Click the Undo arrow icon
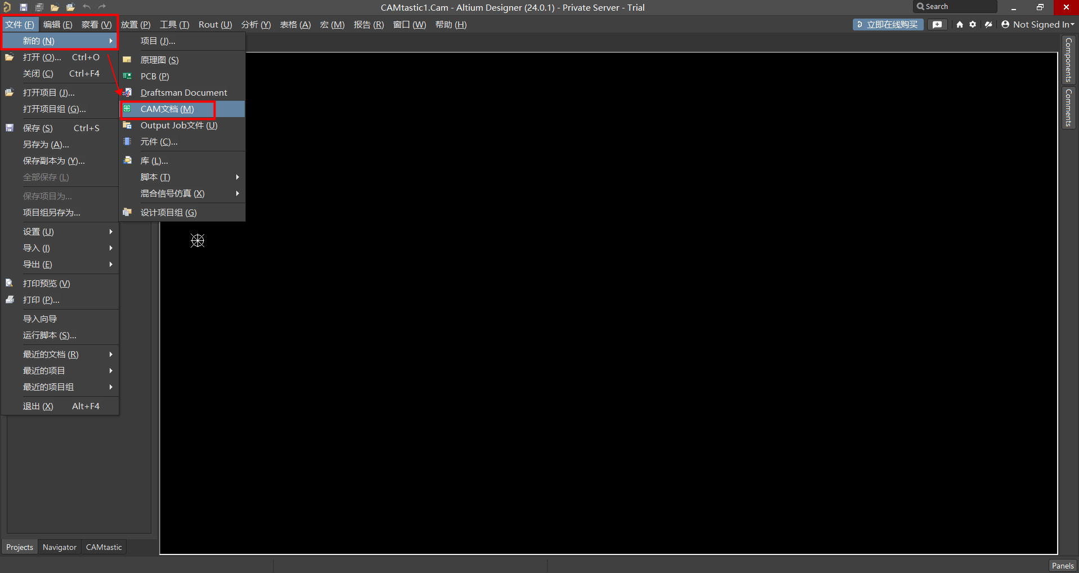The height and width of the screenshot is (573, 1079). [86, 7]
